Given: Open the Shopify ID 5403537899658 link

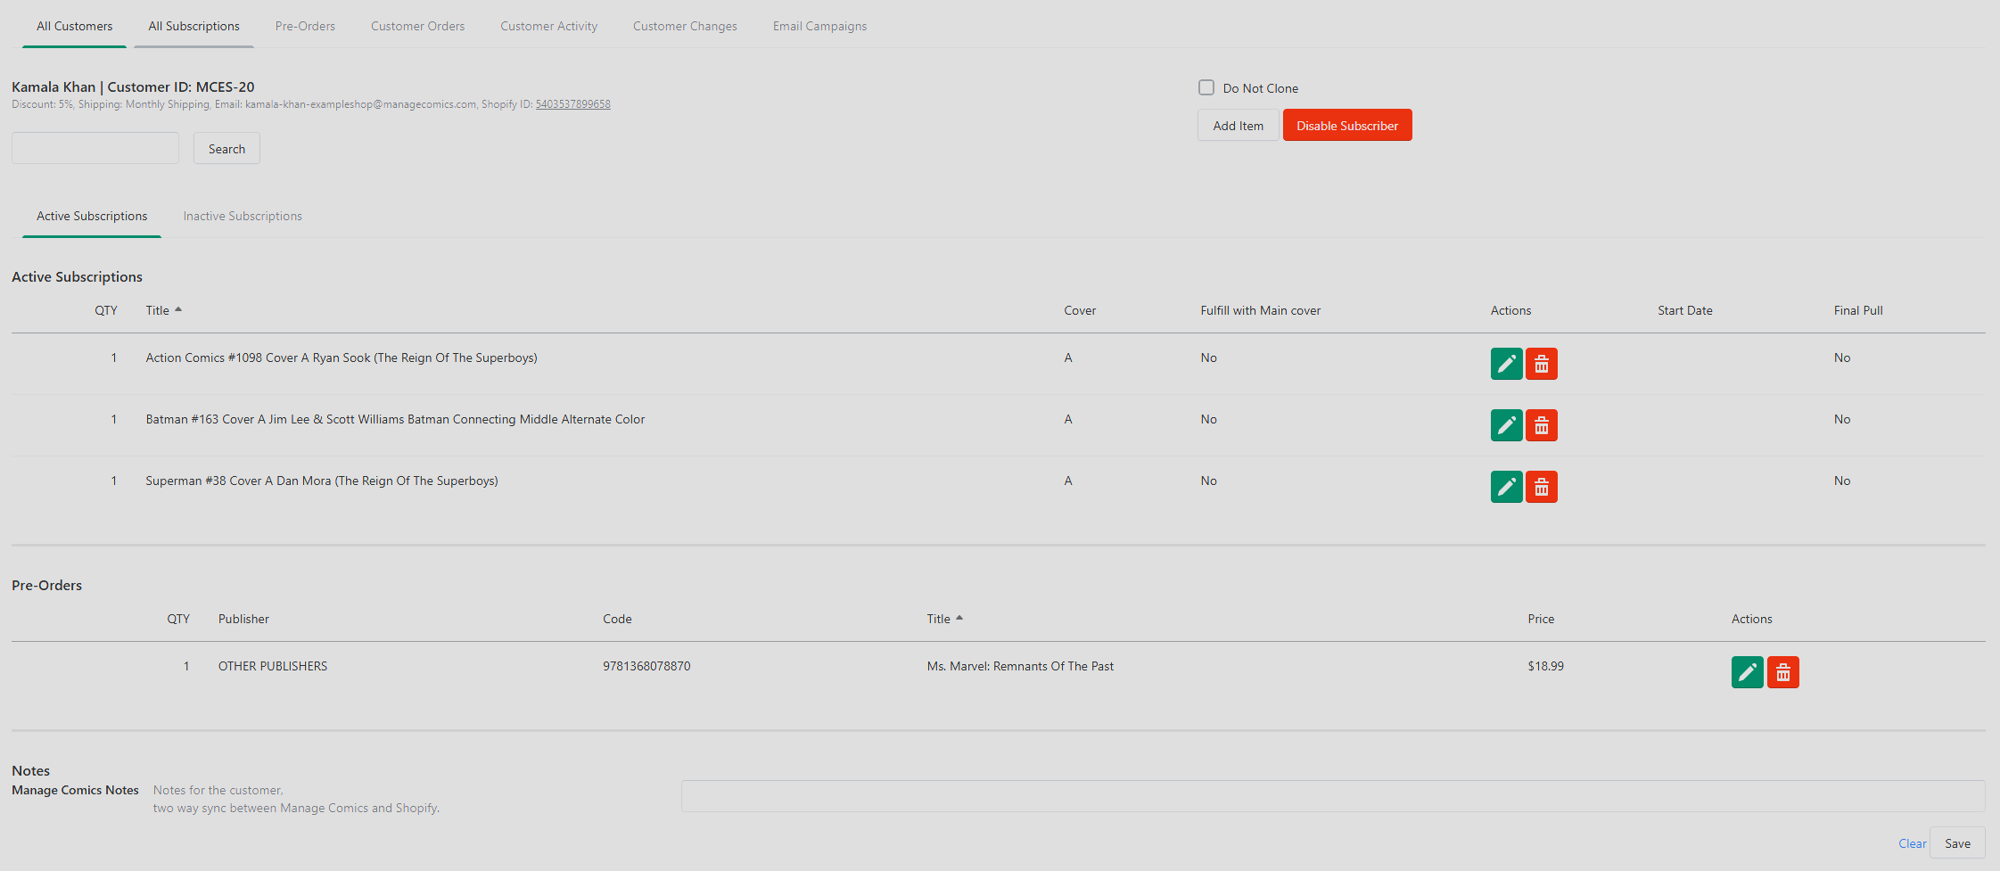Looking at the screenshot, I should [572, 104].
